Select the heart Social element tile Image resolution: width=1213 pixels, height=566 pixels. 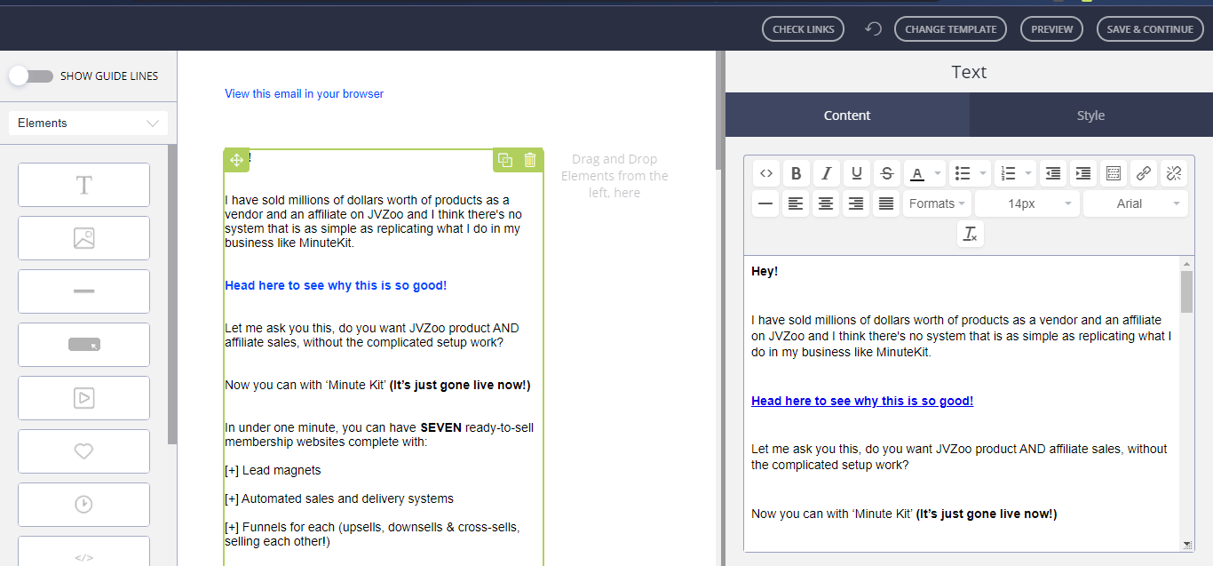coord(84,451)
